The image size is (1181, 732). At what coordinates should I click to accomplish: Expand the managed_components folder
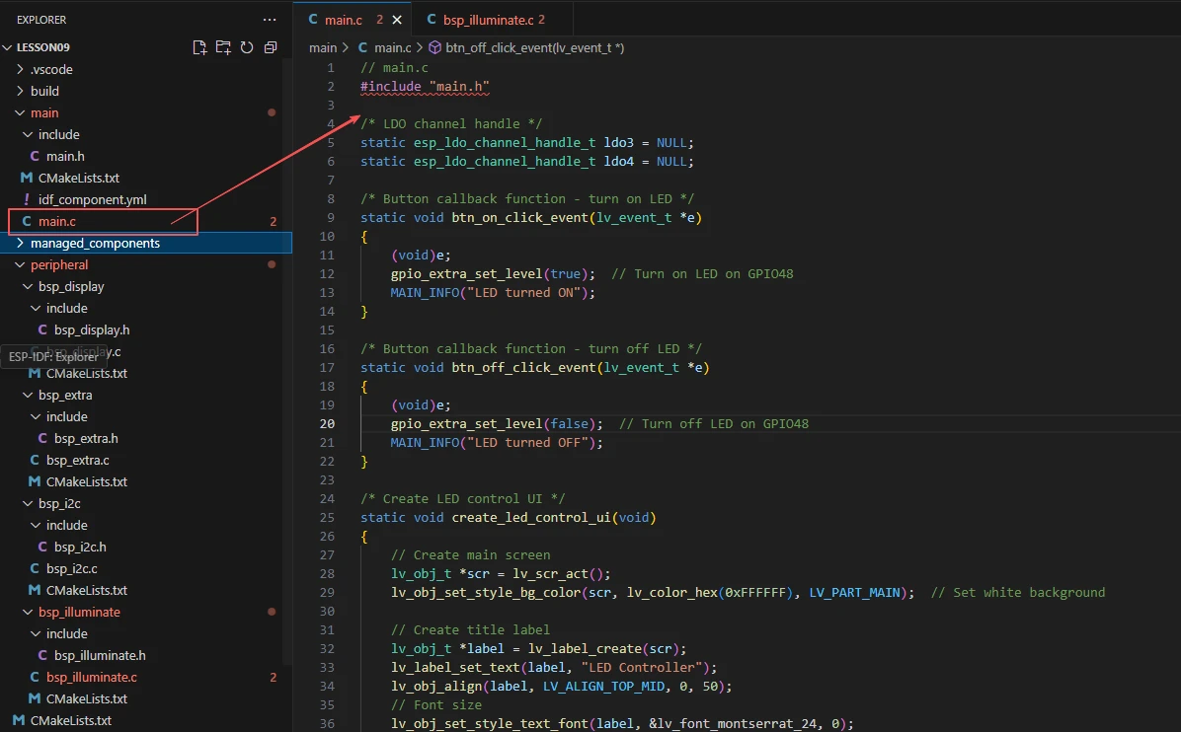[94, 243]
